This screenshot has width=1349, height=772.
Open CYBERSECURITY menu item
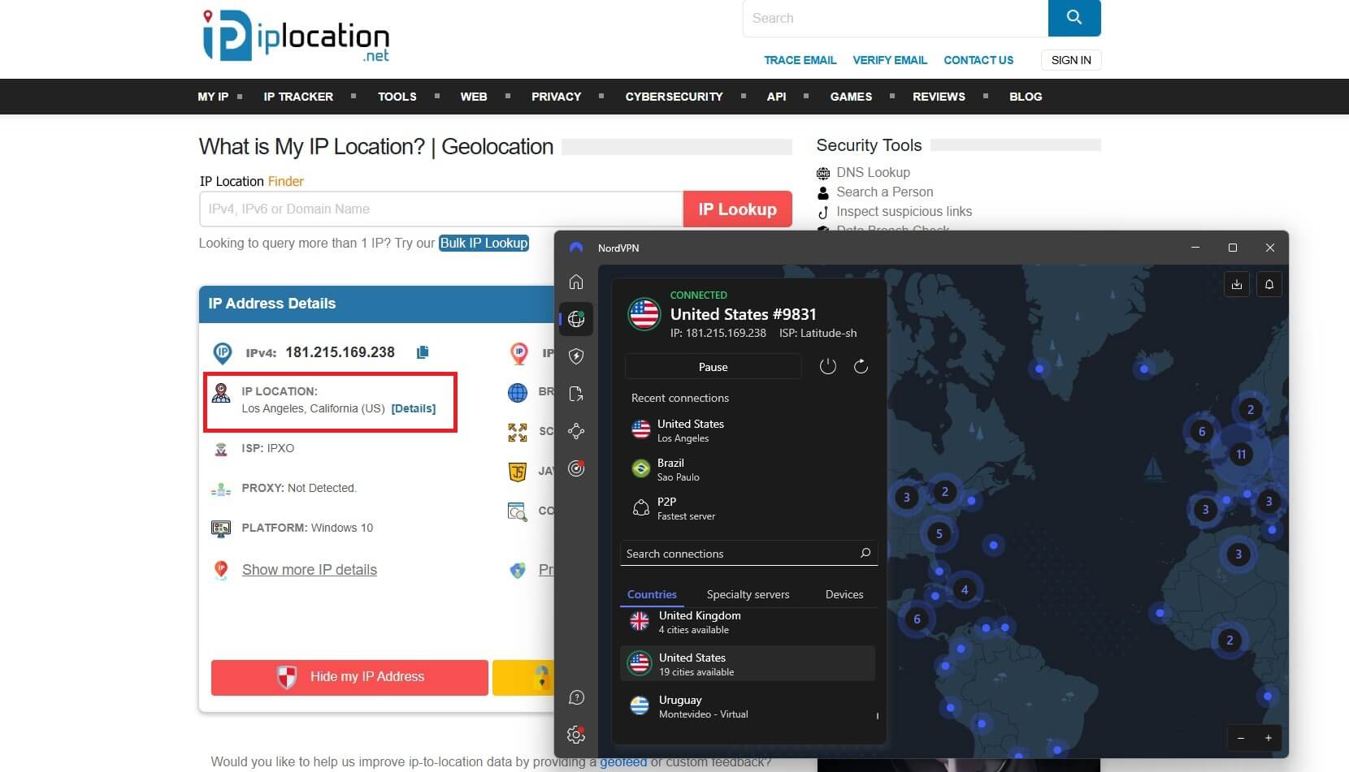[x=674, y=97]
